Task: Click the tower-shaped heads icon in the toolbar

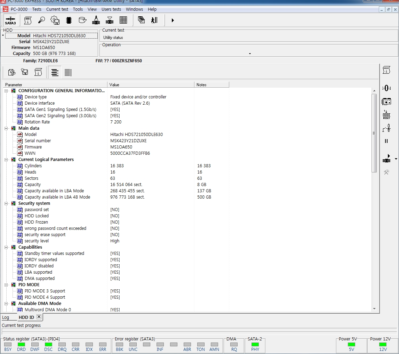Action: [x=96, y=20]
